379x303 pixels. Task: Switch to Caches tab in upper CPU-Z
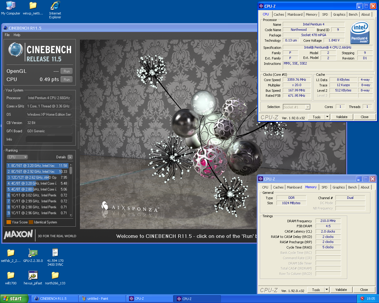(x=279, y=14)
